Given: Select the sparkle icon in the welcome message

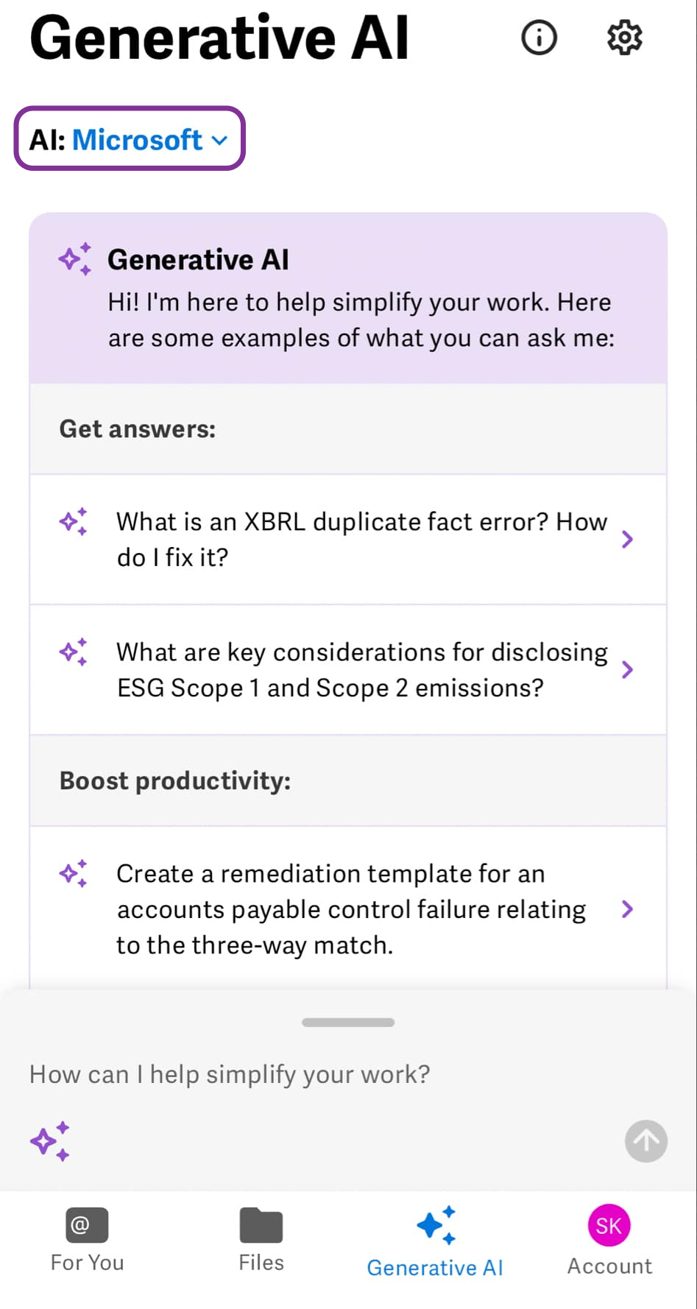Looking at the screenshot, I should (x=74, y=259).
